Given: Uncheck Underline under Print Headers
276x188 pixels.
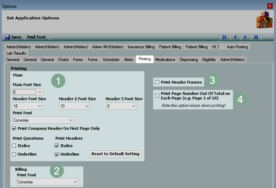Looking at the screenshot, I should pyautogui.click(x=57, y=154).
